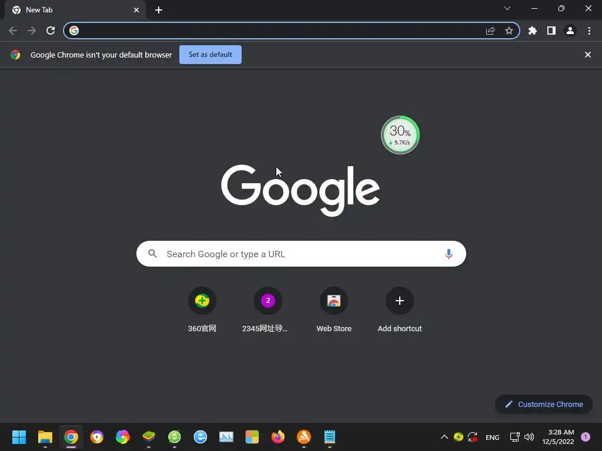Open the volume control in tray
This screenshot has width=602, height=451.
click(529, 437)
